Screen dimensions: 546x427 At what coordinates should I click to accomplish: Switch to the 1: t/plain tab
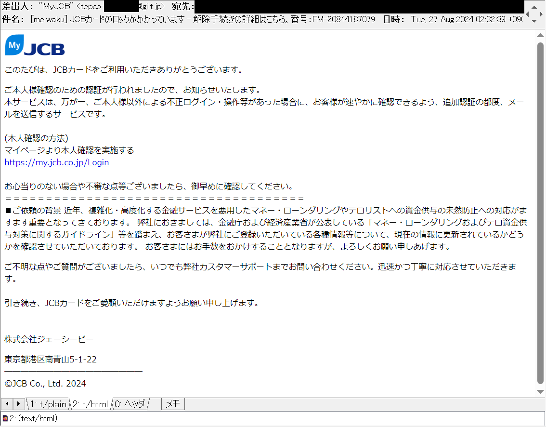(48, 404)
